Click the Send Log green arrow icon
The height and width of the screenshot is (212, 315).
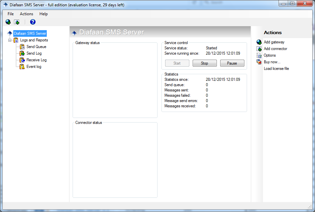tap(22, 53)
